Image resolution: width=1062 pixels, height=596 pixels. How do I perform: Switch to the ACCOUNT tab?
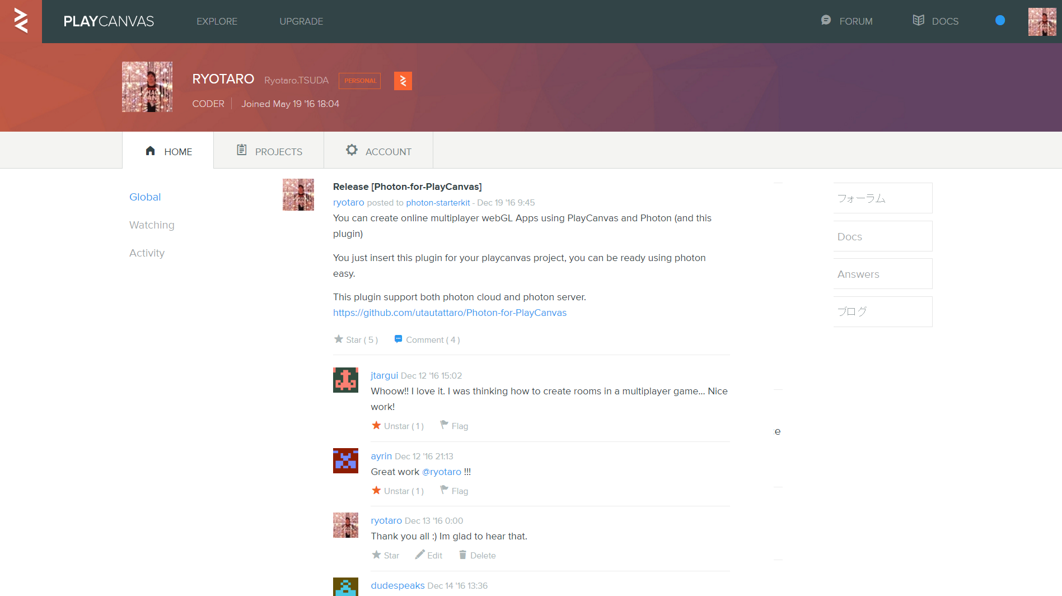point(378,151)
